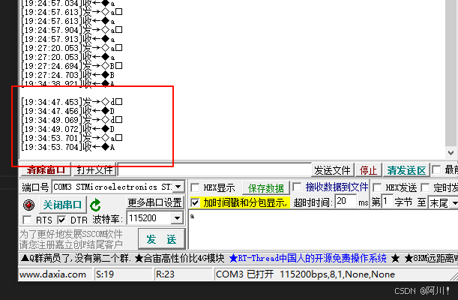Clear send area with 清发送区
Image resolution: width=458 pixels, height=300 pixels.
pos(406,170)
